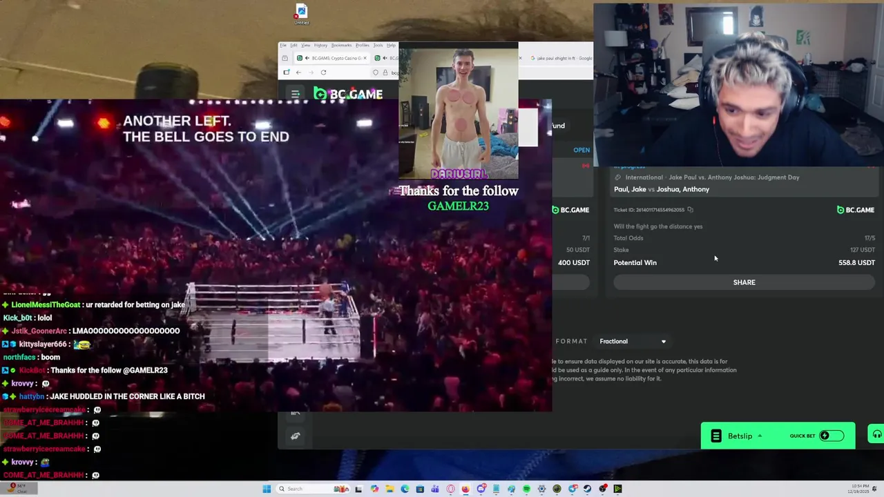Open File Explorer from the taskbar
Screen dimensions: 884x497
(390, 489)
